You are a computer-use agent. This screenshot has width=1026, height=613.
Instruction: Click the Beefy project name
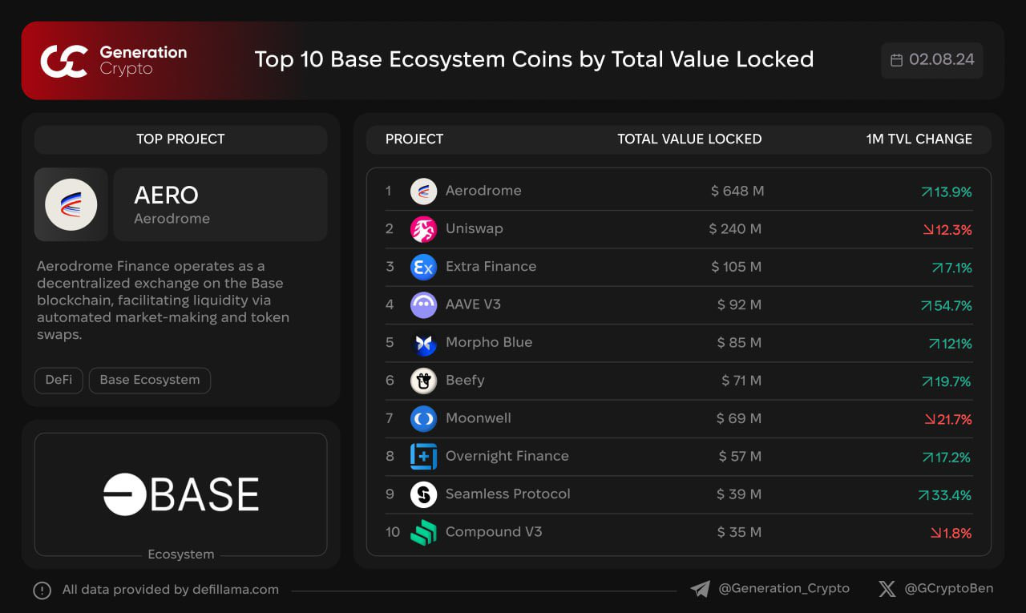click(x=465, y=380)
